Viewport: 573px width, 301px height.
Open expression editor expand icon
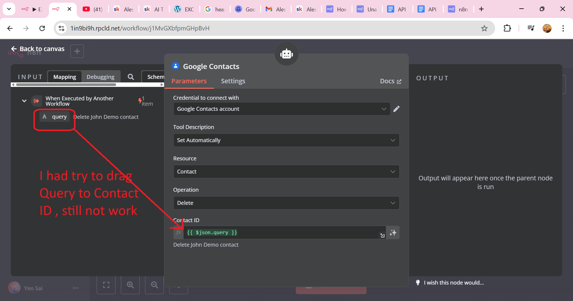click(382, 236)
